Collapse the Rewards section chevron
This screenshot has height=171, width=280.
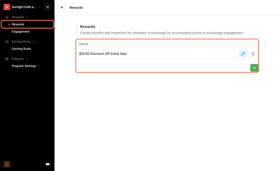[27, 17]
